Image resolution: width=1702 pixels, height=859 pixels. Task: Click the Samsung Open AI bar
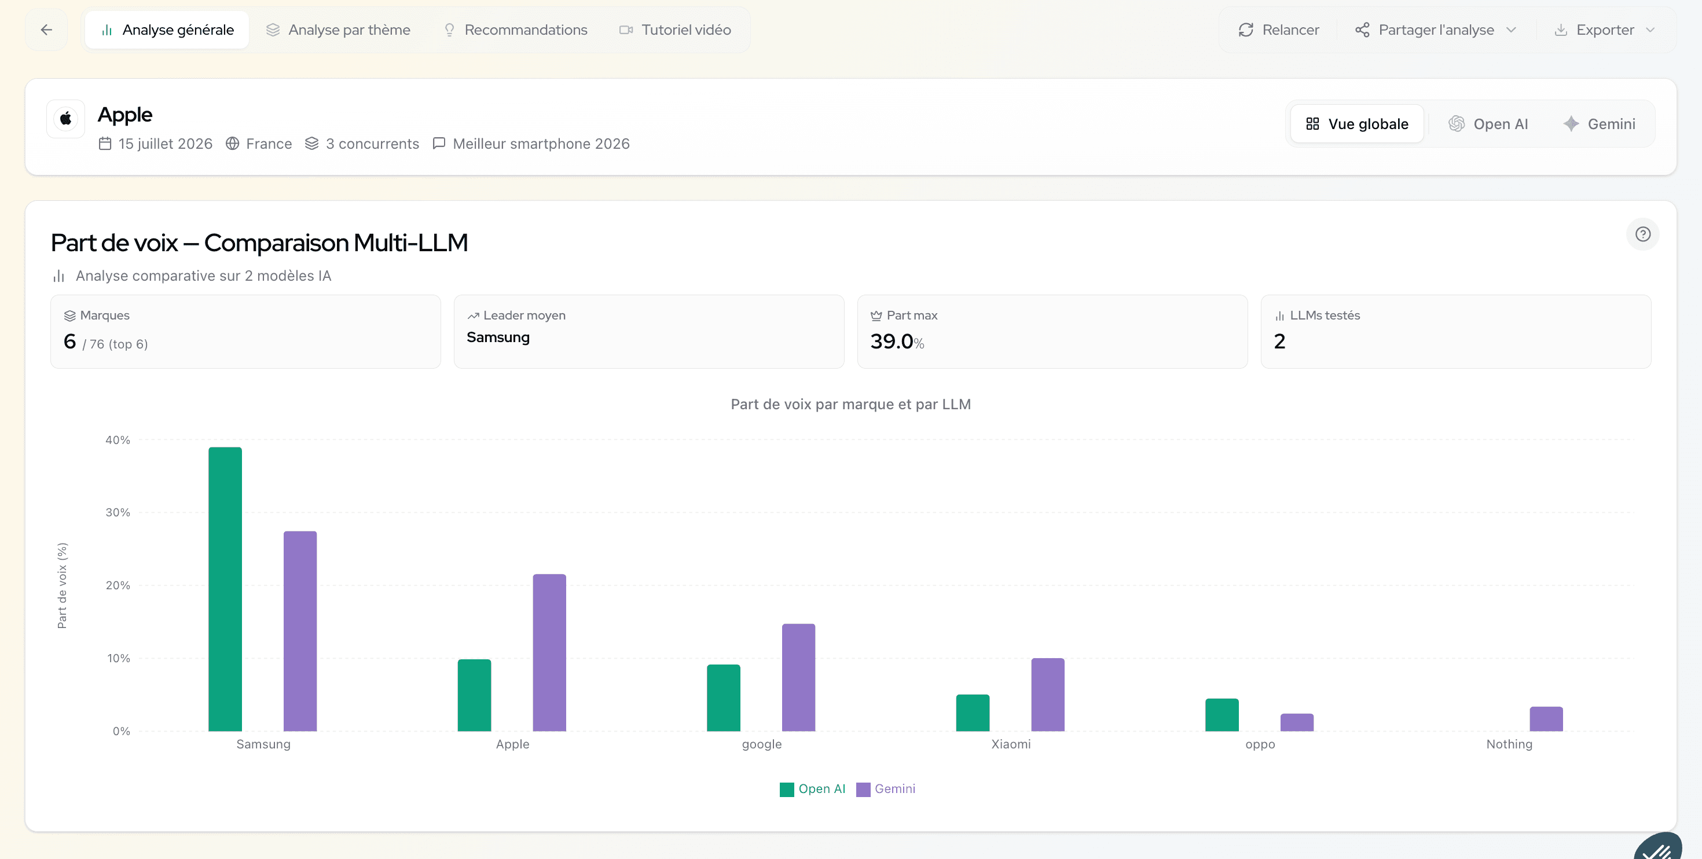tap(225, 589)
